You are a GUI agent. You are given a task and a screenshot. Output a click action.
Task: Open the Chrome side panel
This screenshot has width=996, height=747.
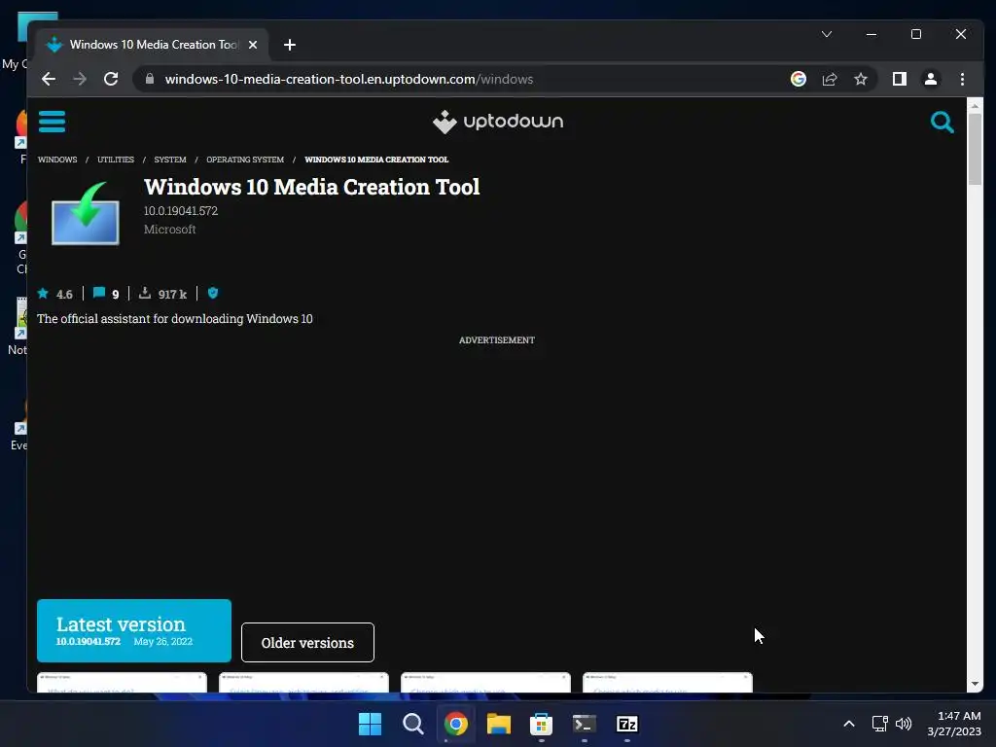(x=900, y=79)
